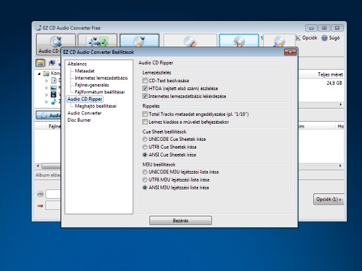Click the Teljes méret column header
Image resolution: width=362 pixels, height=271 pixels.
tap(330, 74)
